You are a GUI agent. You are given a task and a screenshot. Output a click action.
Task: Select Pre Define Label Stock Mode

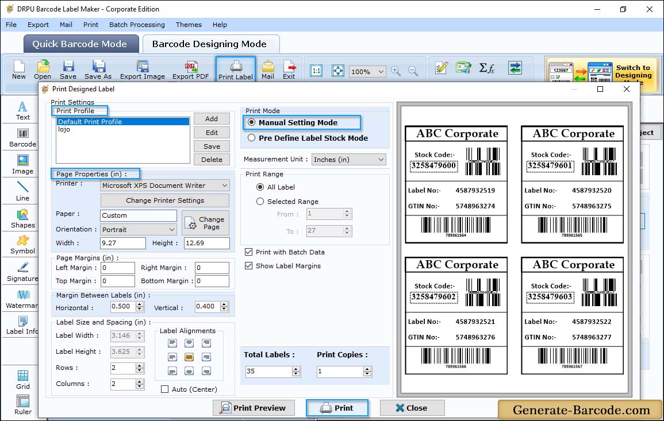click(x=252, y=138)
